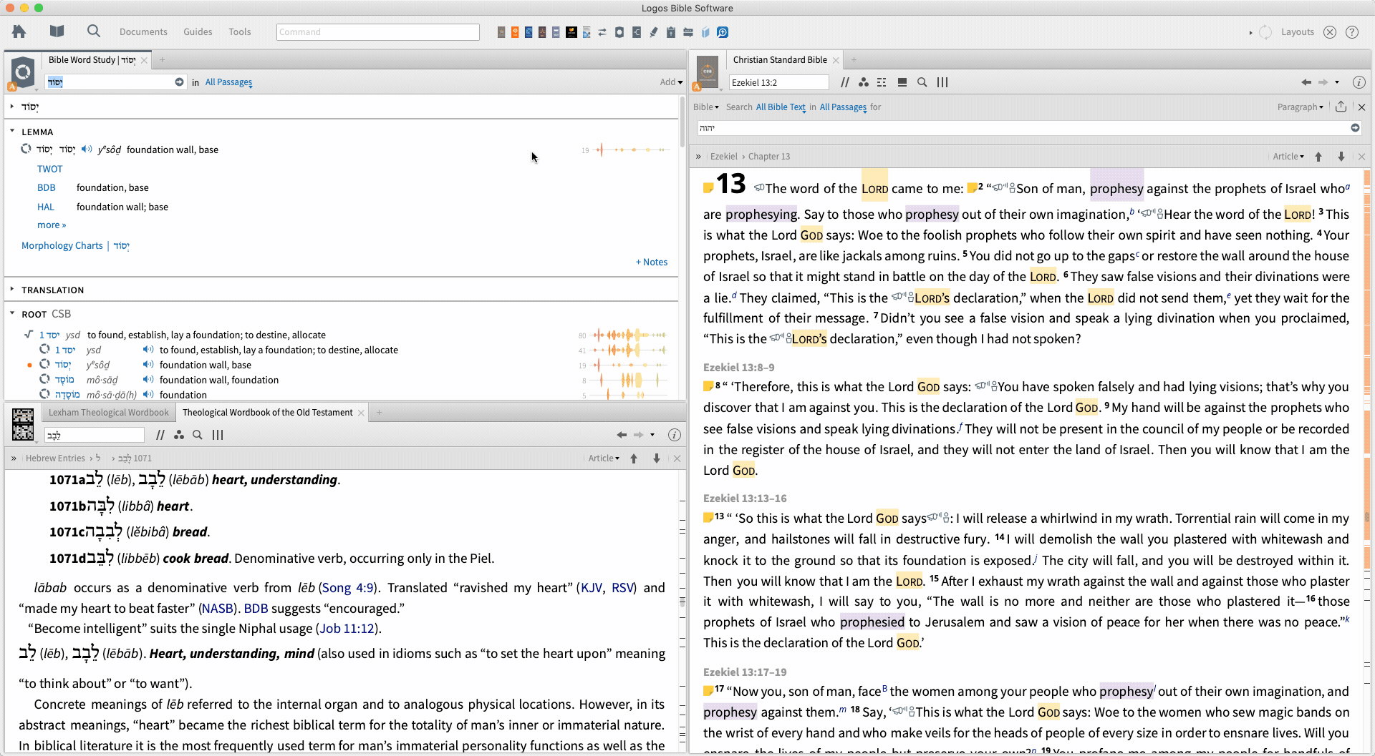Jump to previous article in CSB panel
1375x756 pixels.
tap(1318, 157)
